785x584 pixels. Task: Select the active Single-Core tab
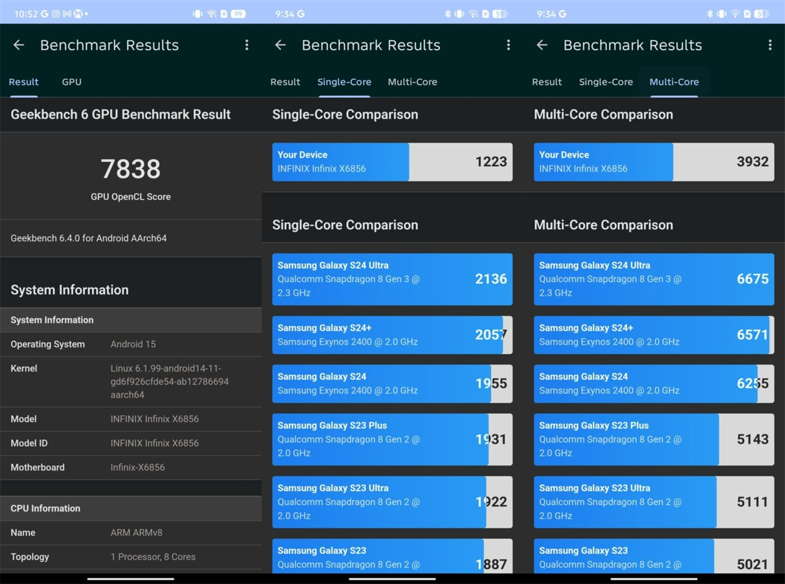(344, 82)
